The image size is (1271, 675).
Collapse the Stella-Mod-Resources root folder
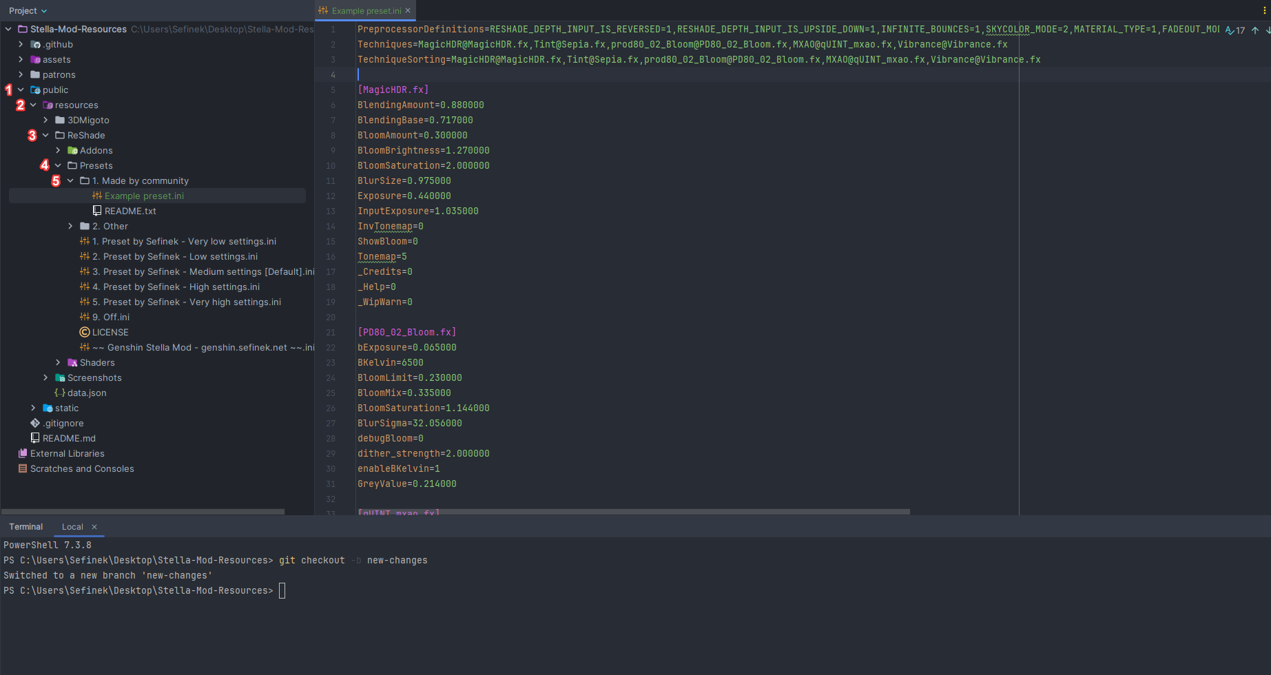(x=8, y=29)
